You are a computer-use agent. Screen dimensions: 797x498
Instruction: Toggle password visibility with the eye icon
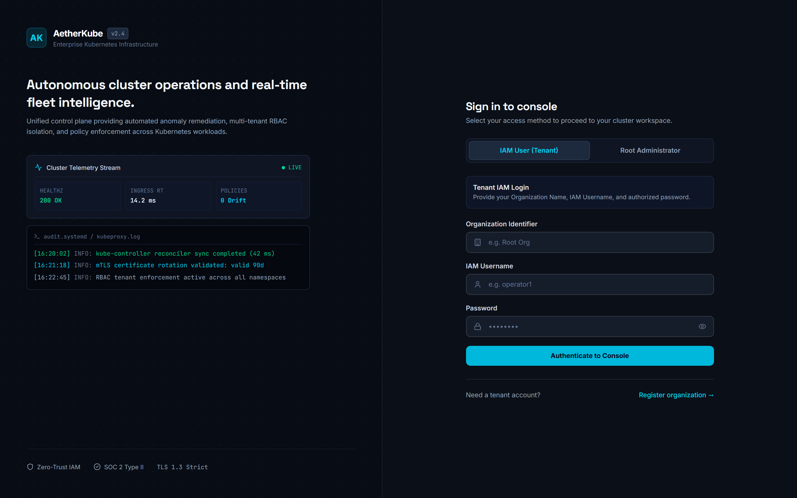point(702,327)
